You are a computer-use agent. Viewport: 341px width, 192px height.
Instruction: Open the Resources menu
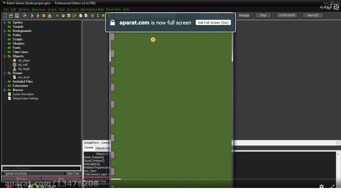coord(39,9)
